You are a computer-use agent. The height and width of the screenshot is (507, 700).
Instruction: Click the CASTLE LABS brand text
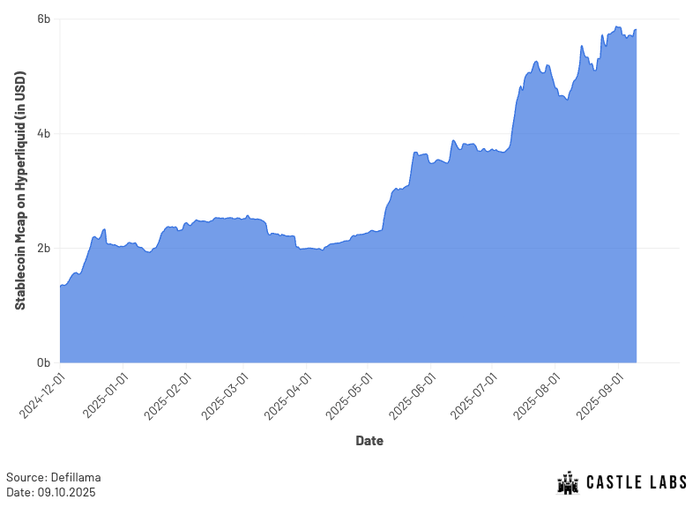637,482
